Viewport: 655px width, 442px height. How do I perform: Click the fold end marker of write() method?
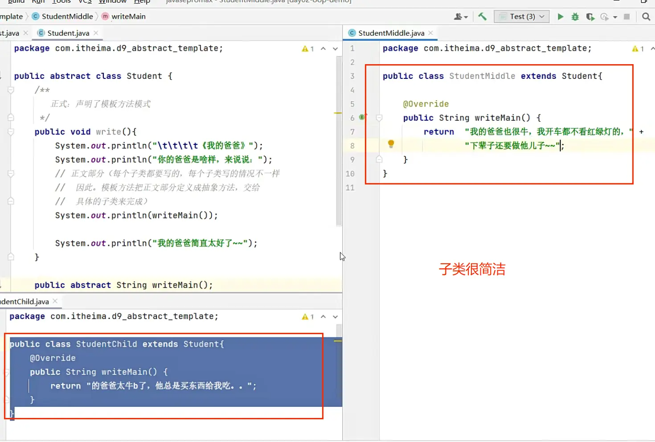coord(11,257)
